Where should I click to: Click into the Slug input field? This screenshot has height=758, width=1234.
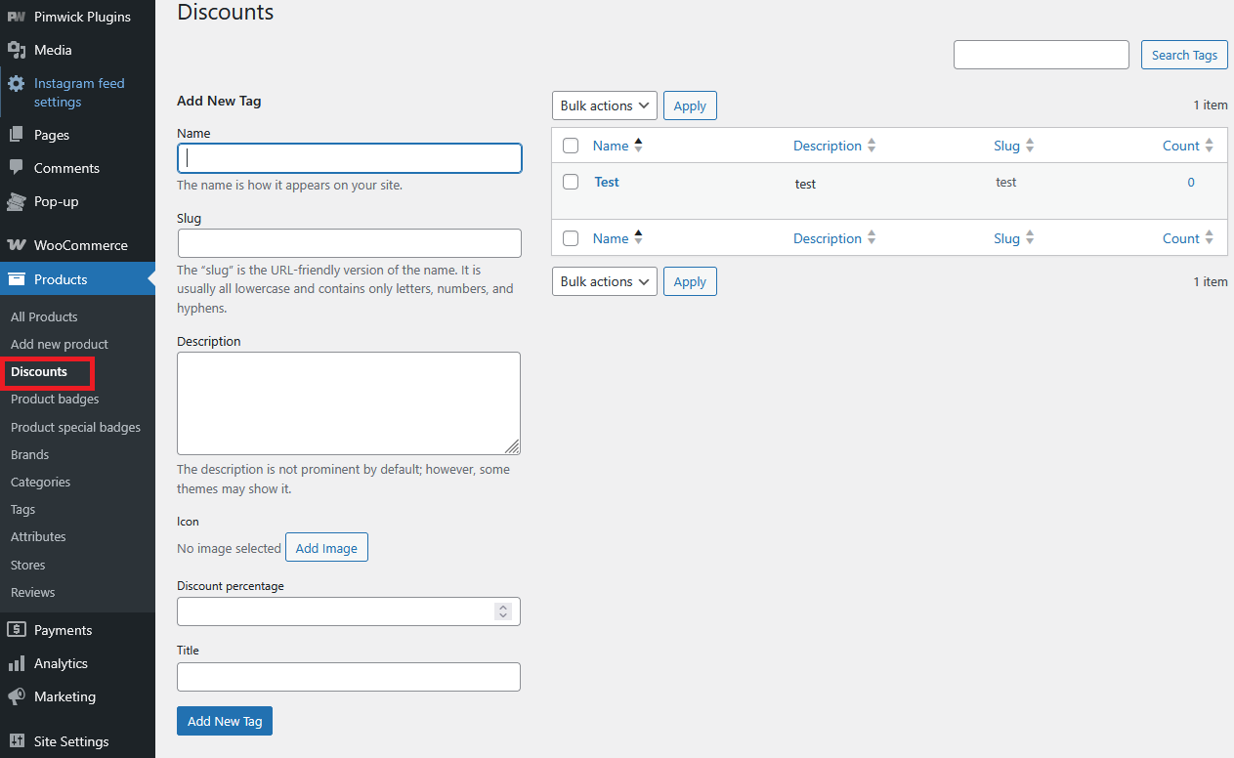tap(350, 243)
